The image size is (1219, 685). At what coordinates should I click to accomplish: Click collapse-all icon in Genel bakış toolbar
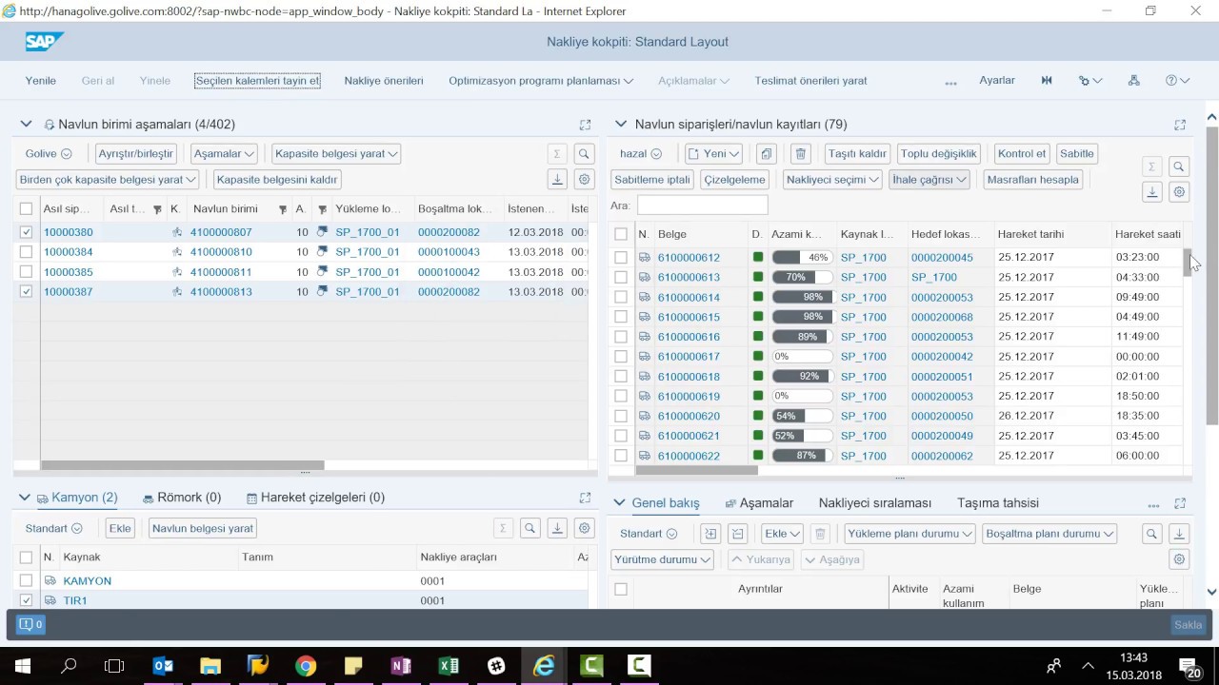pos(737,534)
